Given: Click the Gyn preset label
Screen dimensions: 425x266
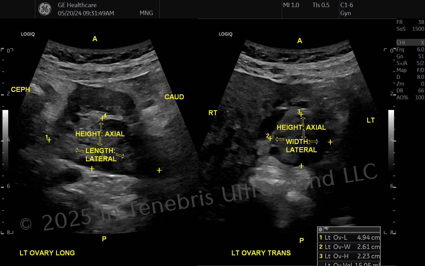Looking at the screenshot, I should click(346, 13).
